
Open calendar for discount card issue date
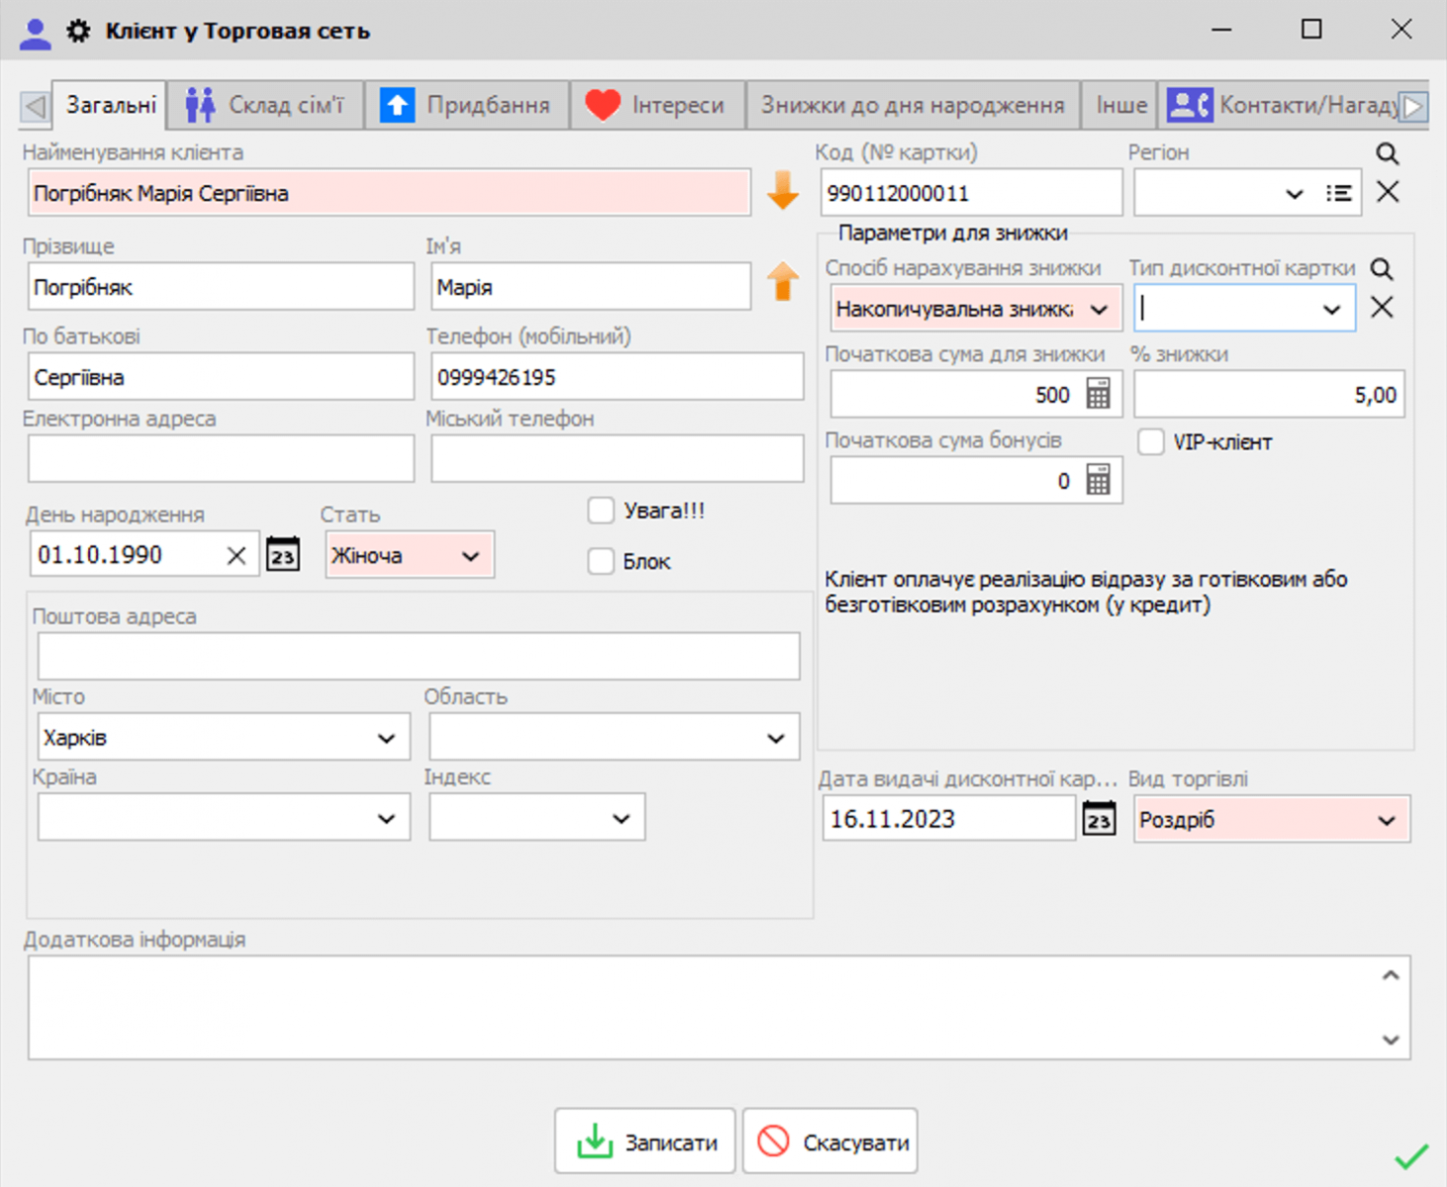(x=1099, y=819)
